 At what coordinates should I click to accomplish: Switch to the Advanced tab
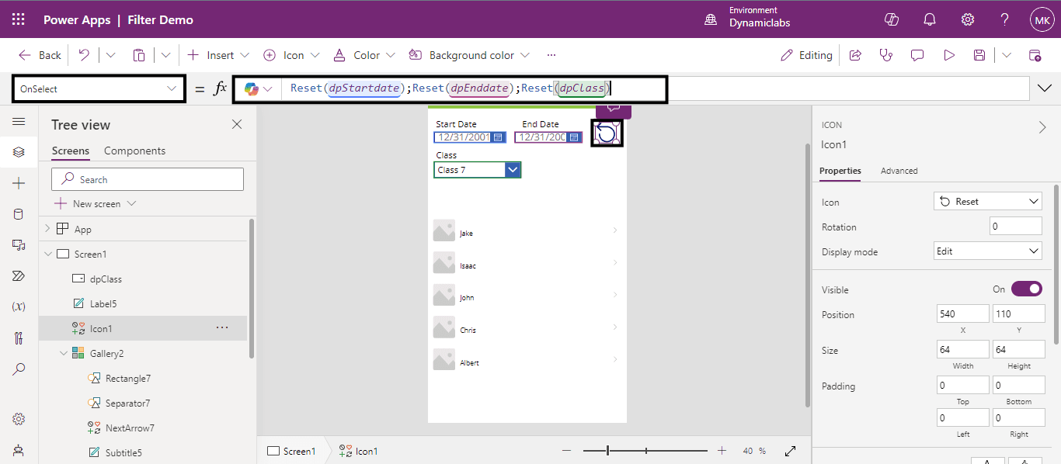(x=899, y=171)
